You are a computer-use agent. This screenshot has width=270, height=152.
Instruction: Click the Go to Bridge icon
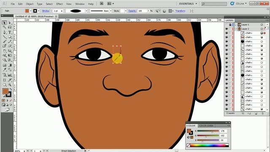[102, 3]
